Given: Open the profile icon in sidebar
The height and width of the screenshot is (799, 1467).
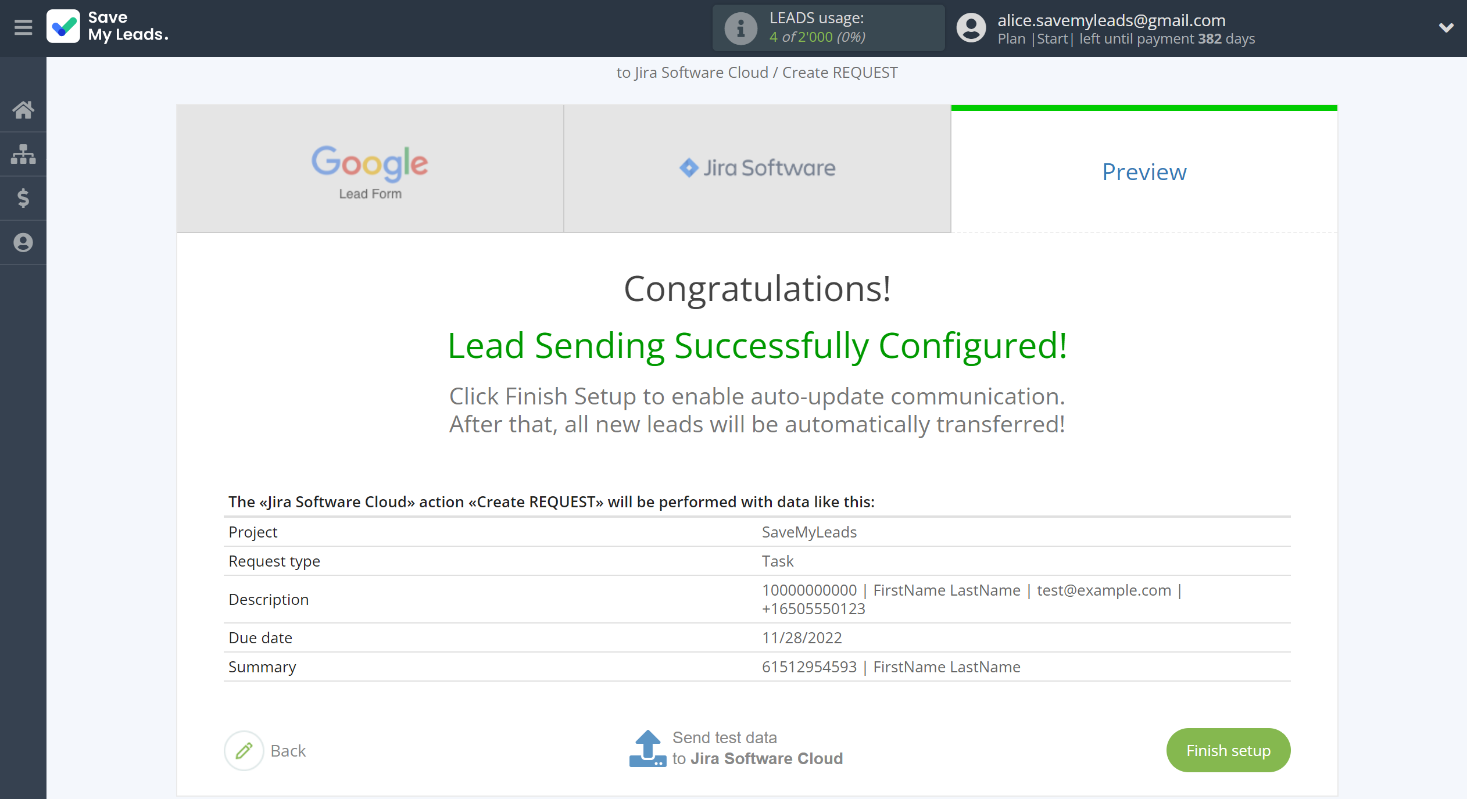Looking at the screenshot, I should click(x=23, y=242).
